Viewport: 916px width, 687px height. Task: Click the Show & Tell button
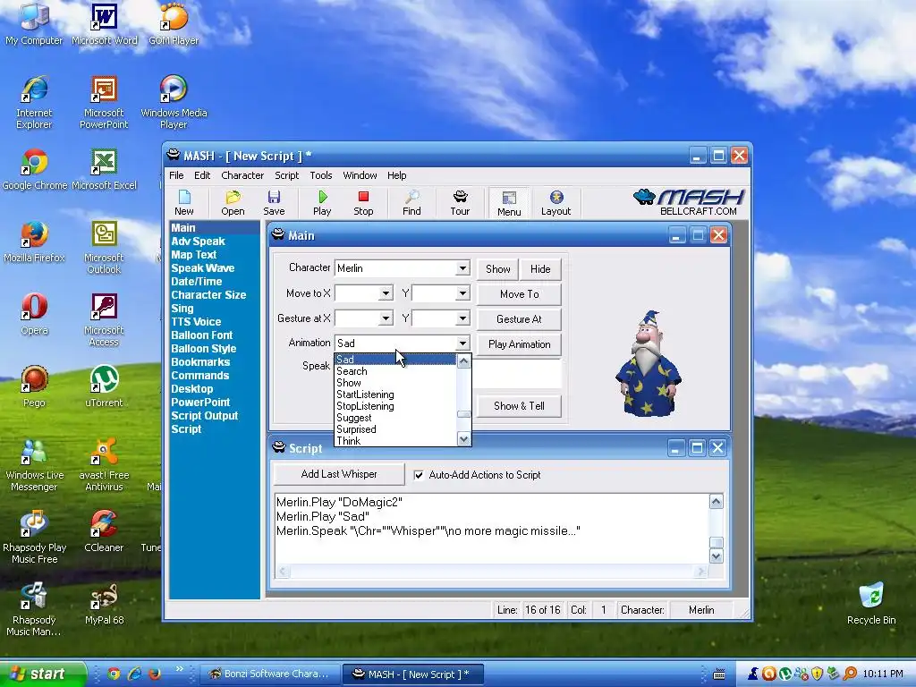[520, 406]
